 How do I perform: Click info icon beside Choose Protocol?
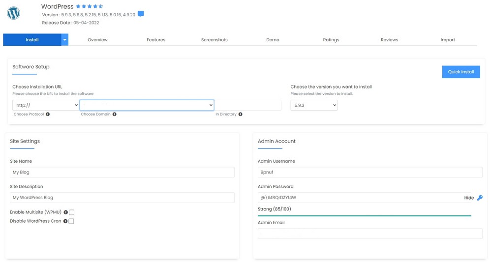click(x=48, y=114)
